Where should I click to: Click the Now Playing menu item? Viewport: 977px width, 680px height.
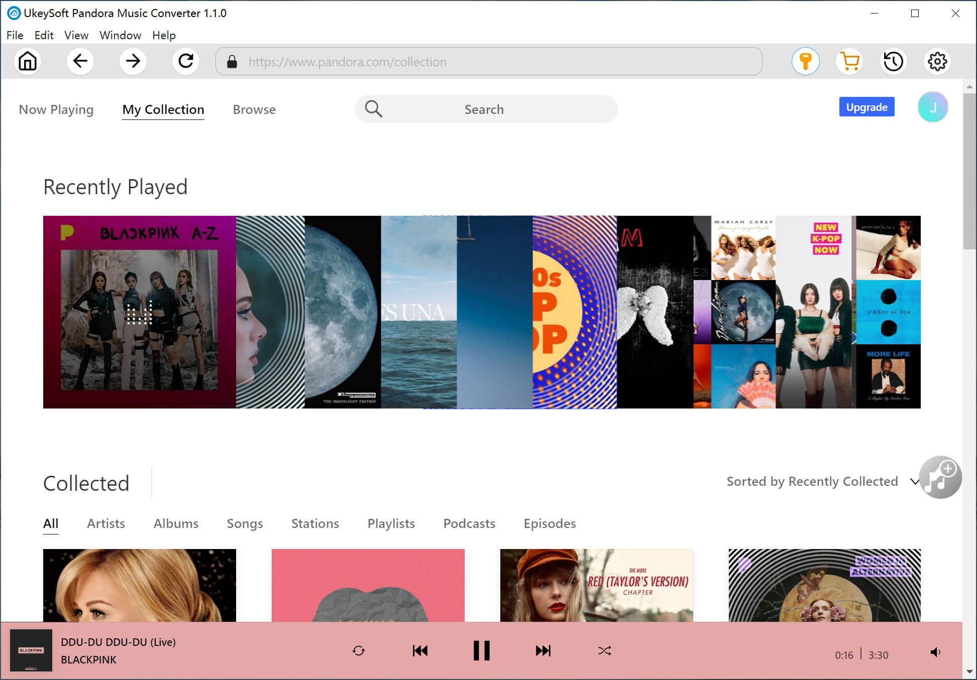tap(56, 110)
